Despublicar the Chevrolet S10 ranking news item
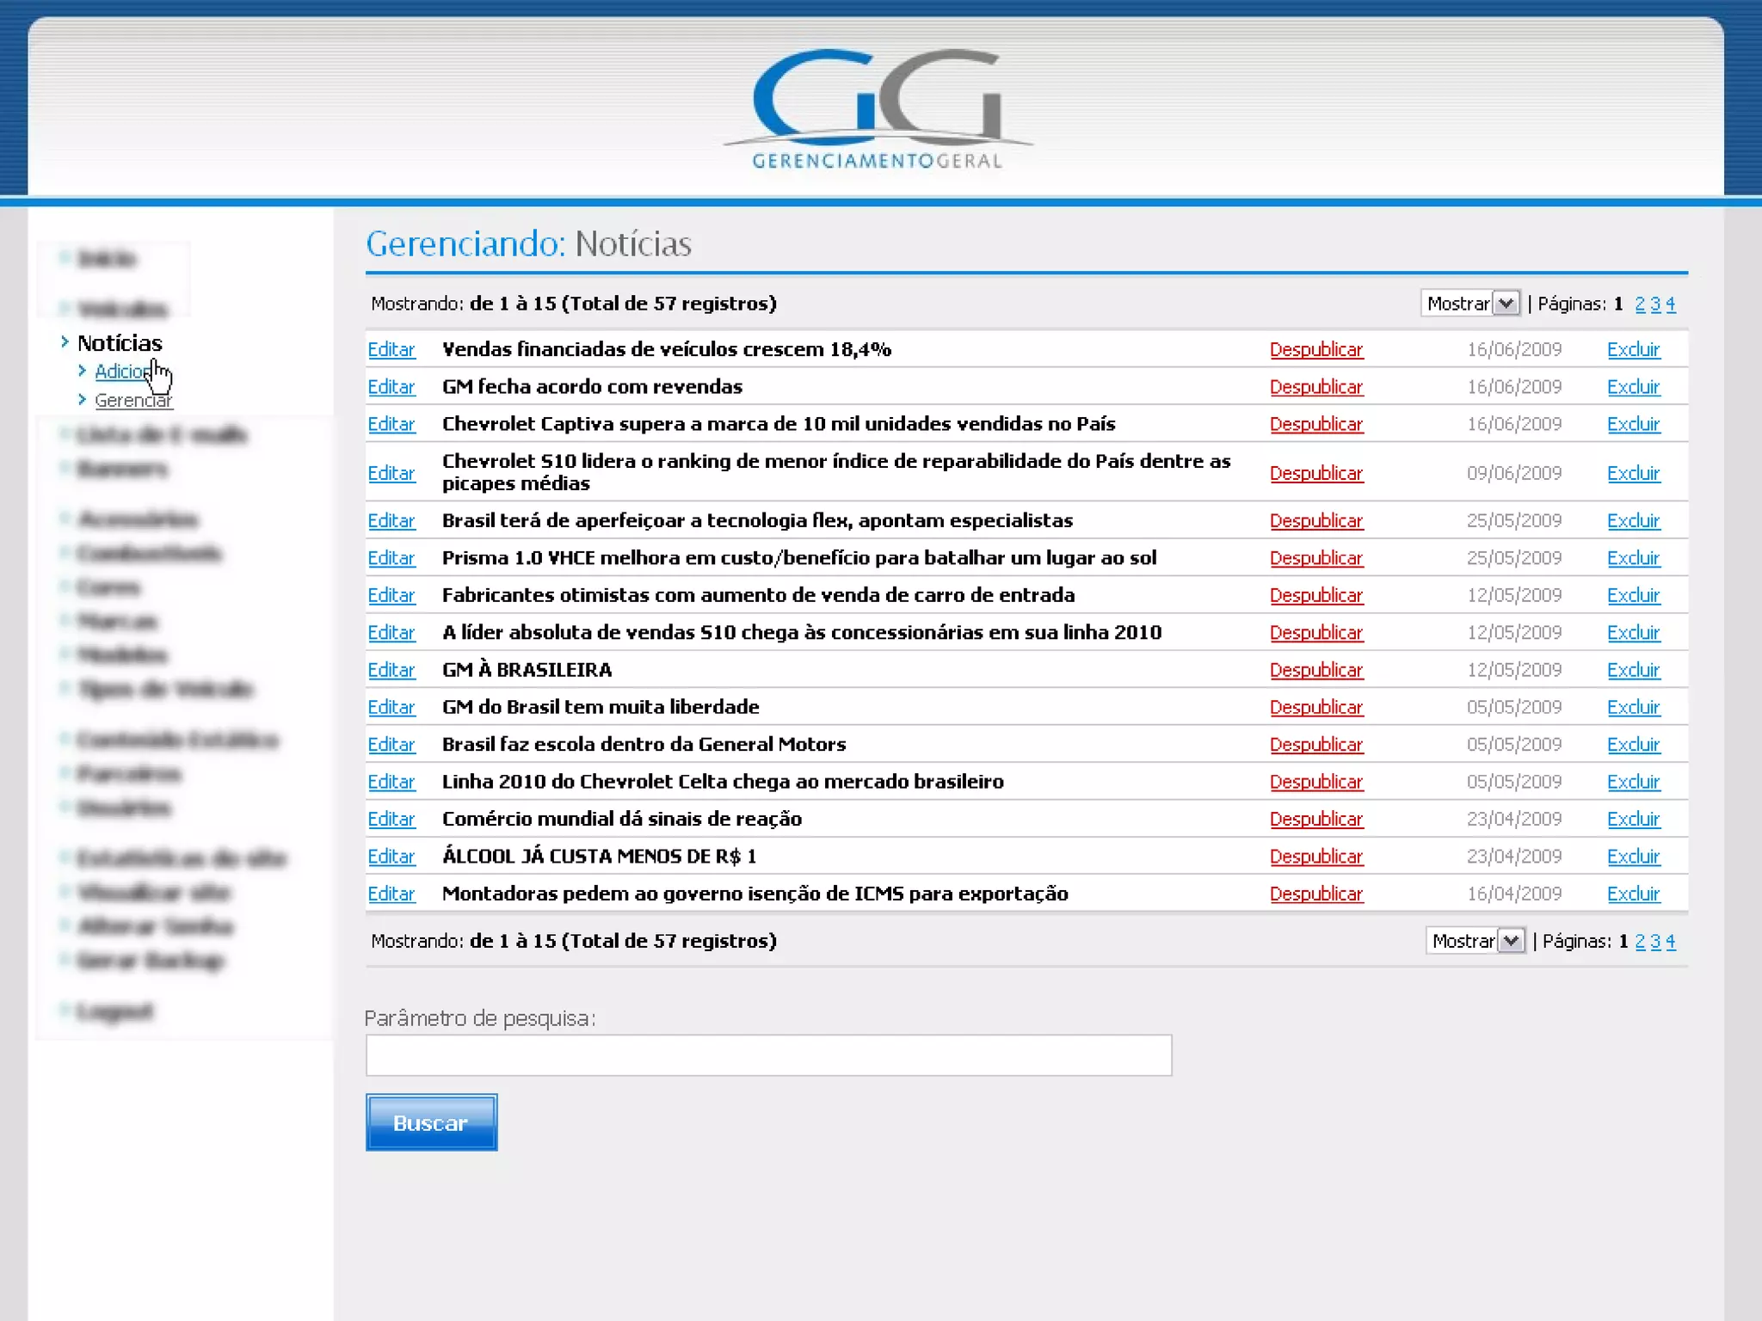Screen dimensions: 1762x1321 (1315, 473)
